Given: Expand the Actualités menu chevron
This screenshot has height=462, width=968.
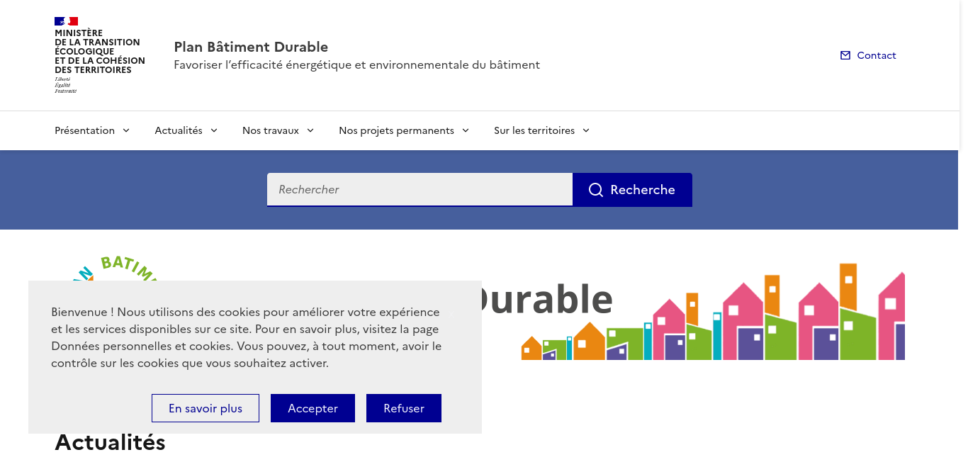Looking at the screenshot, I should click(214, 130).
